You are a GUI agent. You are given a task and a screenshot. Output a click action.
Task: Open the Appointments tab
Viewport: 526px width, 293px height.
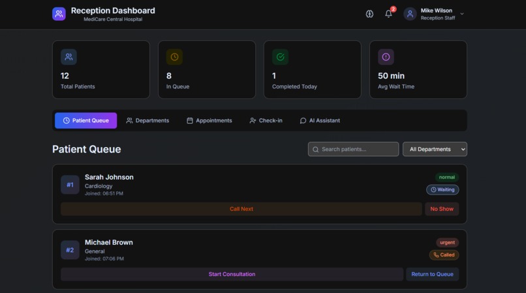point(209,120)
